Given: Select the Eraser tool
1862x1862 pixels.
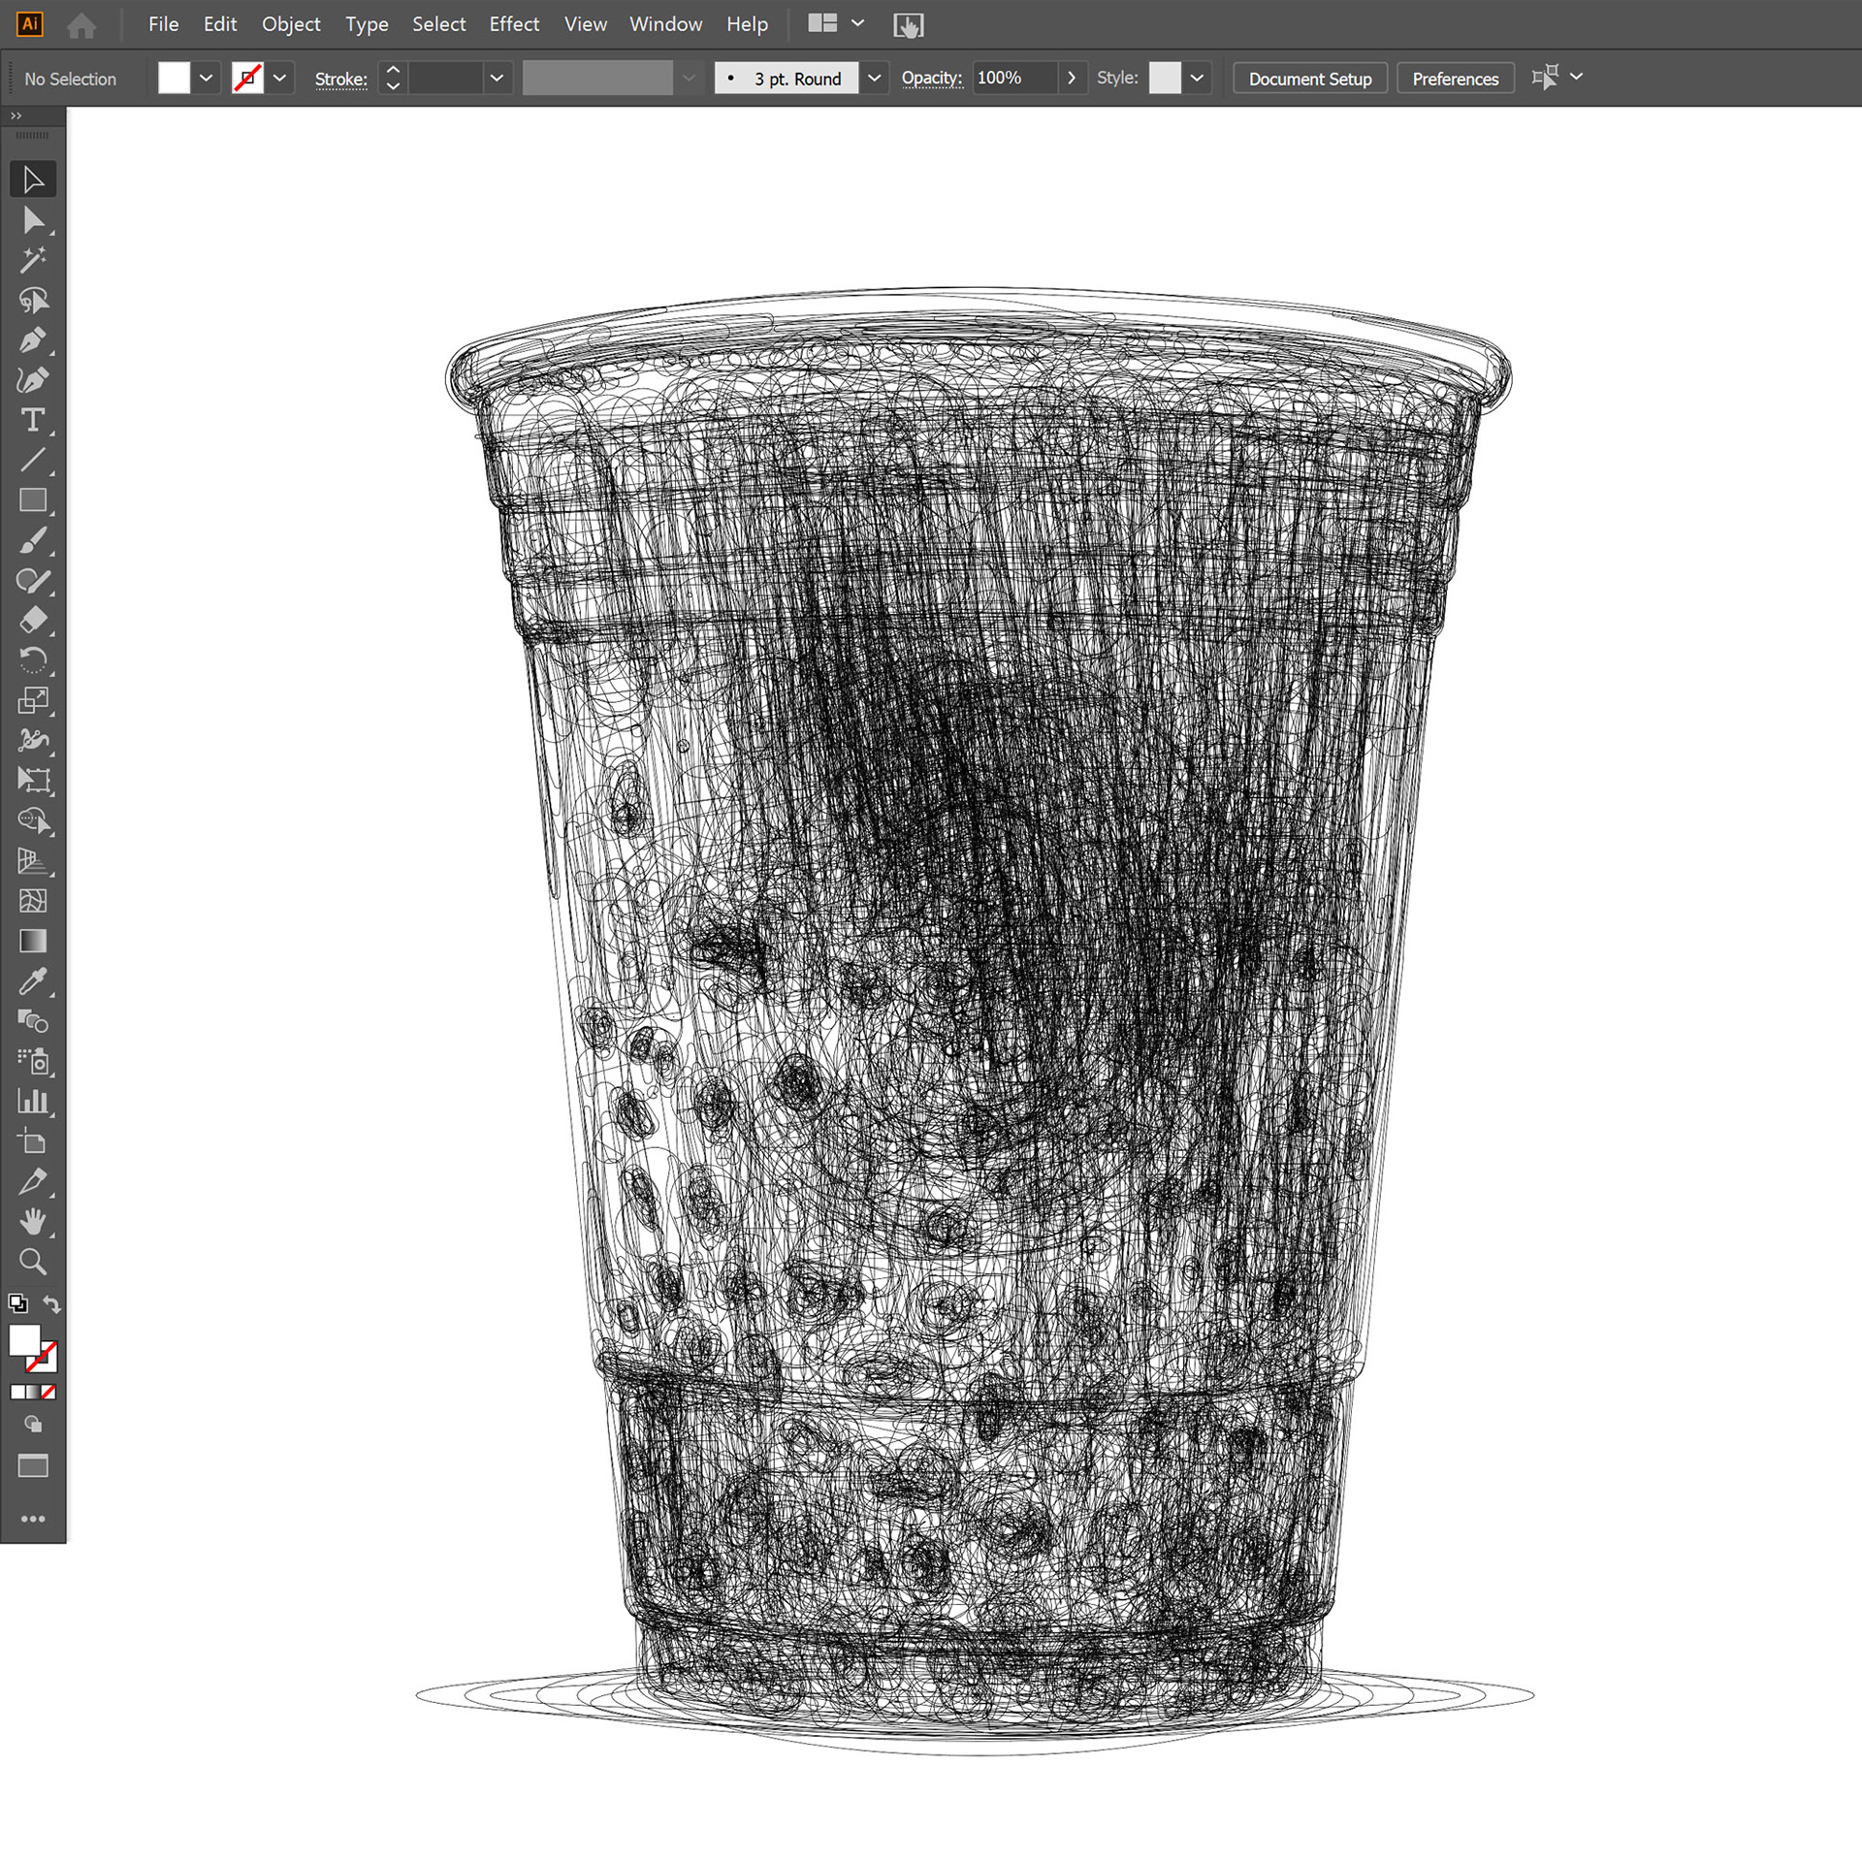Looking at the screenshot, I should pyautogui.click(x=32, y=621).
